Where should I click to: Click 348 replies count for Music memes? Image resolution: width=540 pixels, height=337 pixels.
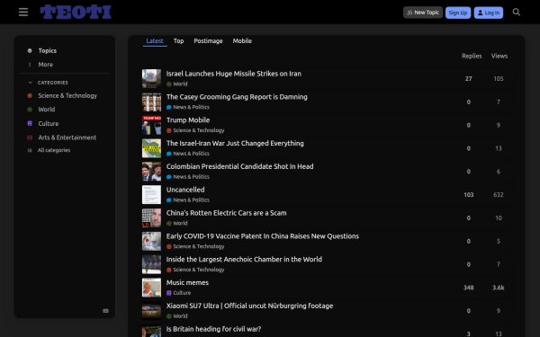click(x=468, y=288)
